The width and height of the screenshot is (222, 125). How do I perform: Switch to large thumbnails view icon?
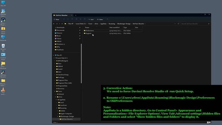[x=210, y=122]
